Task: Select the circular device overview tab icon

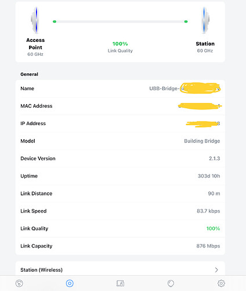Action: 70,283
